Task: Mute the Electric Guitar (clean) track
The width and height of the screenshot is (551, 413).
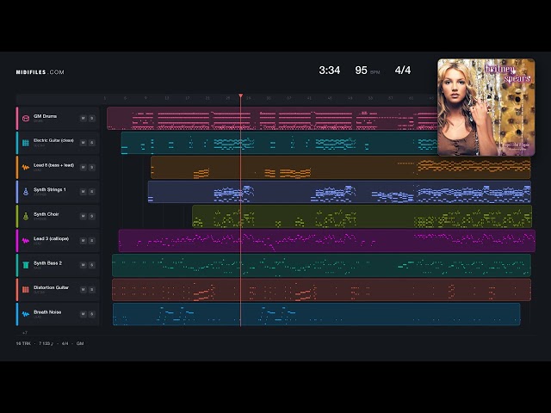Action: [83, 143]
